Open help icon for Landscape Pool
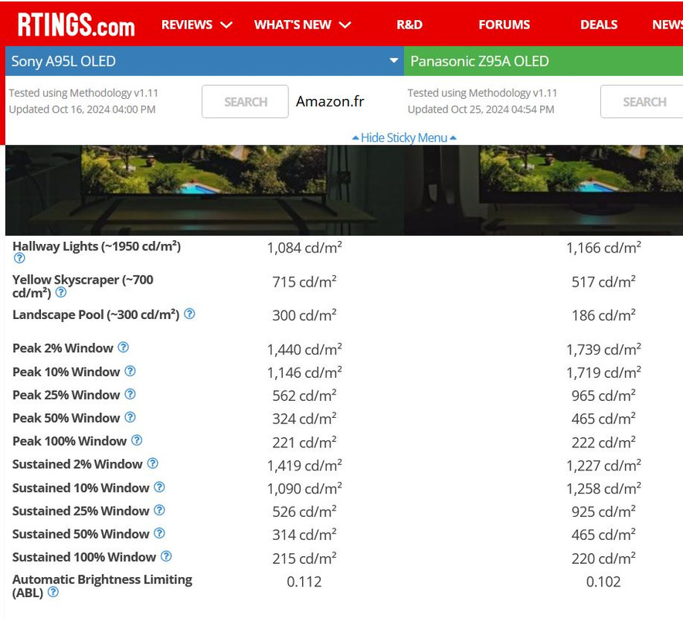This screenshot has width=683, height=618. (189, 314)
